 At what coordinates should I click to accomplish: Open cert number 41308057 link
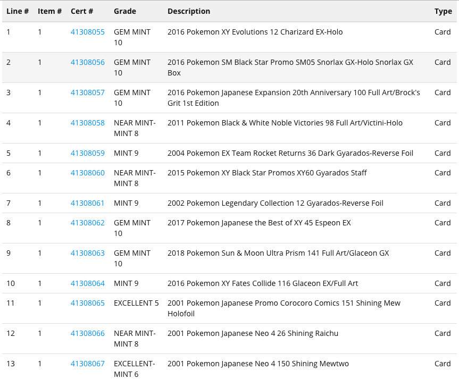point(88,93)
